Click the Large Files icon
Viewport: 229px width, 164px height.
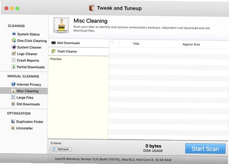coord(13,97)
